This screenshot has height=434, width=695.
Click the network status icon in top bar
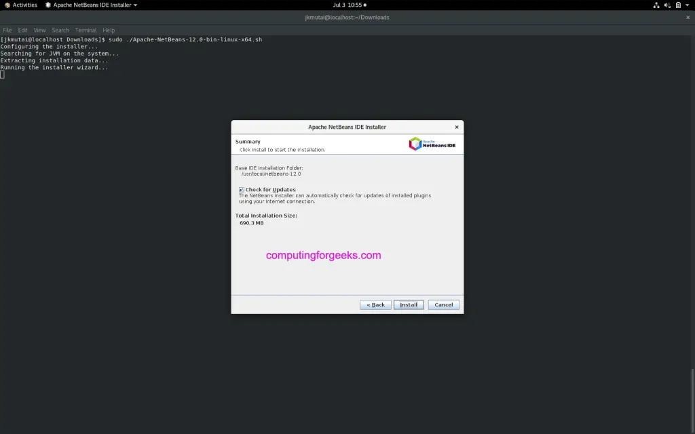click(656, 5)
